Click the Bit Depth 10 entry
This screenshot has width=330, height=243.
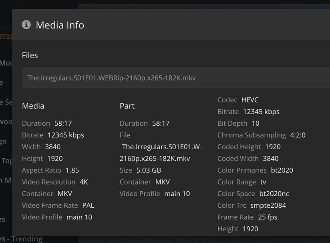tap(238, 123)
